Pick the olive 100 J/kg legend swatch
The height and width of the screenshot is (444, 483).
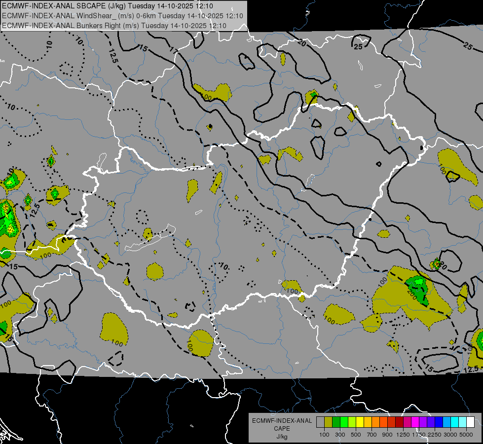328,422
